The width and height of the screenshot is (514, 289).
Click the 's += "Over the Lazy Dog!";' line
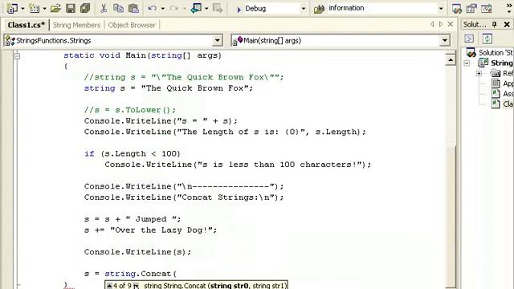click(x=150, y=230)
